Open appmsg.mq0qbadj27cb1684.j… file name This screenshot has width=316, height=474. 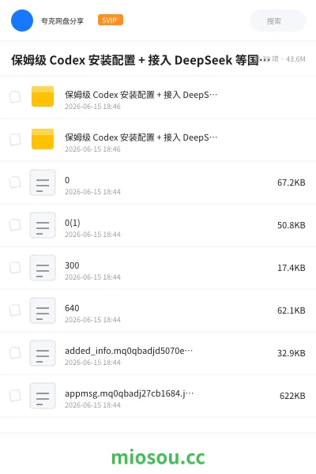[x=129, y=393]
